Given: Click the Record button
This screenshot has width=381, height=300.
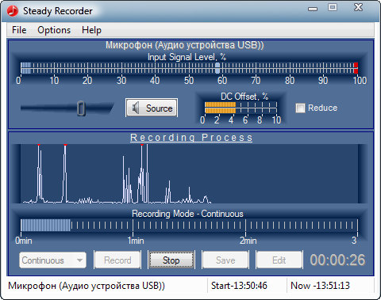Looking at the screenshot, I should 117,260.
